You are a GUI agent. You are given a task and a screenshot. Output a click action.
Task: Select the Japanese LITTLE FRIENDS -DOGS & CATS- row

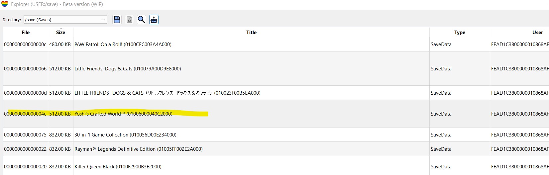coord(276,93)
